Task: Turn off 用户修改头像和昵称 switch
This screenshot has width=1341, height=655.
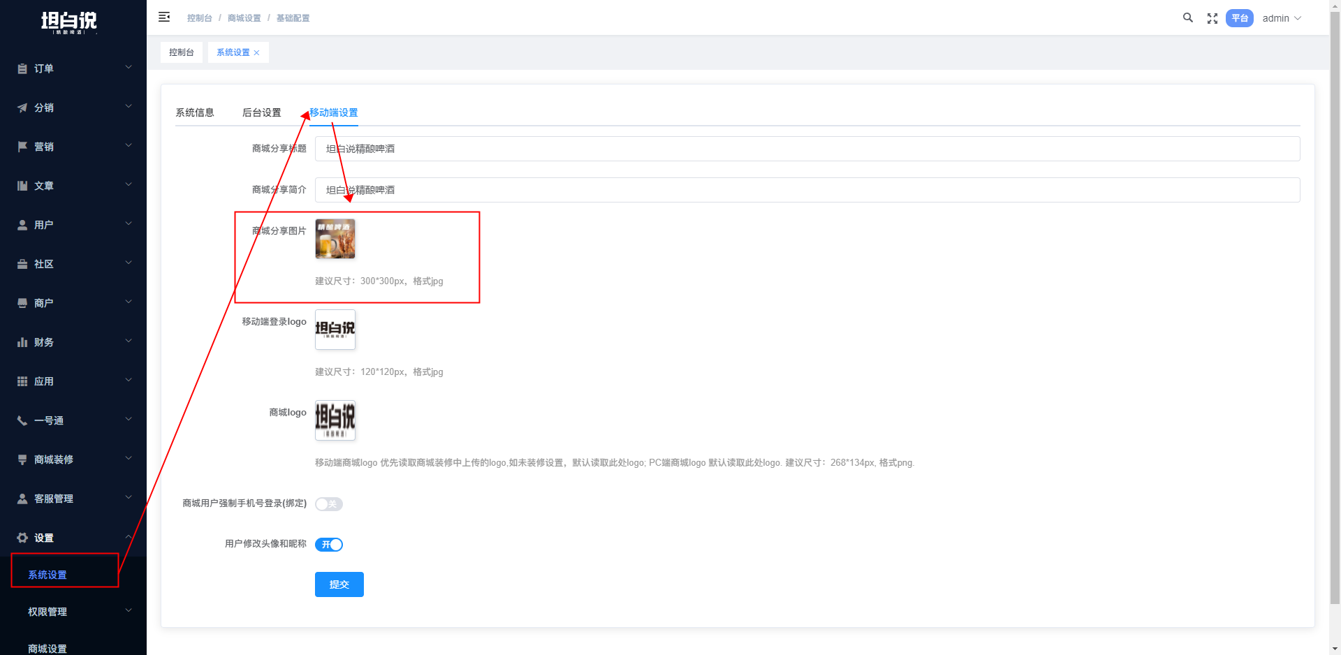Action: (329, 545)
